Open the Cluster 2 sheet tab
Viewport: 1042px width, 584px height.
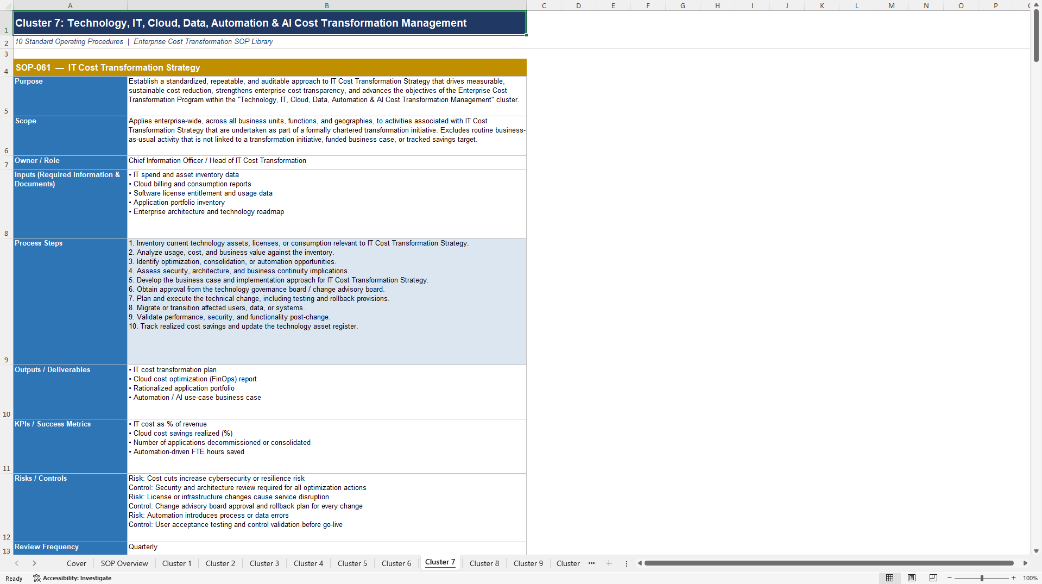pos(220,563)
